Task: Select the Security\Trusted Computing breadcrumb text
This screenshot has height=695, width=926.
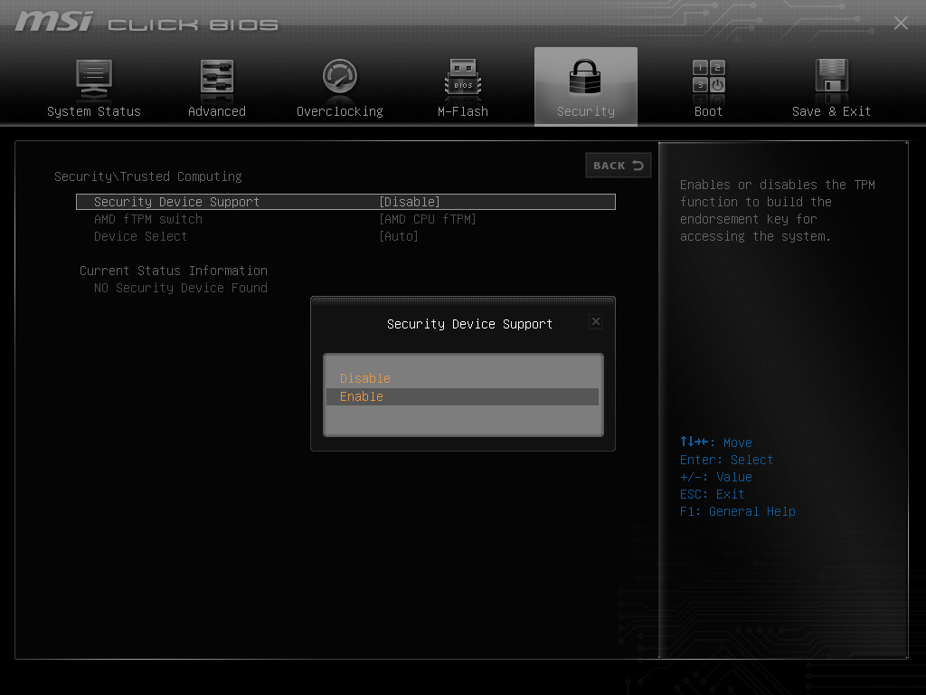Action: point(148,176)
